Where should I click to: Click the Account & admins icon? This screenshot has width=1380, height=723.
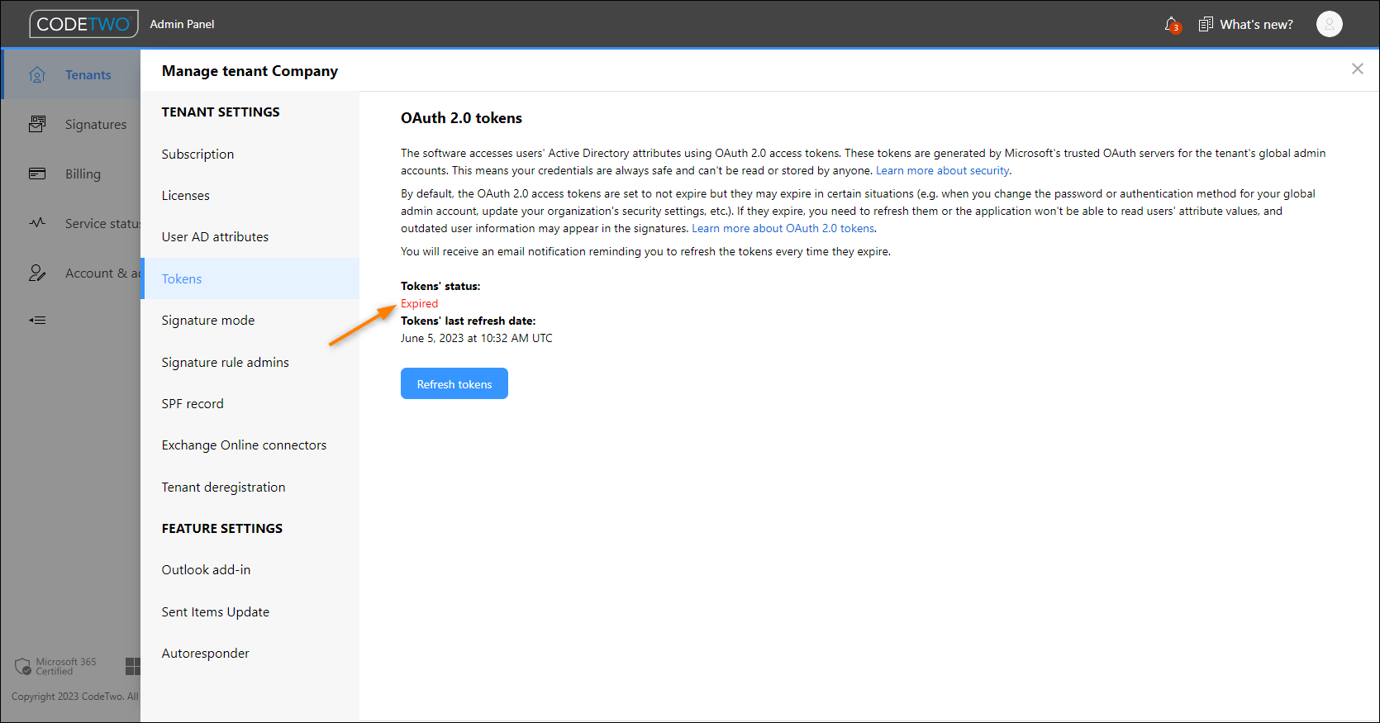coord(37,274)
